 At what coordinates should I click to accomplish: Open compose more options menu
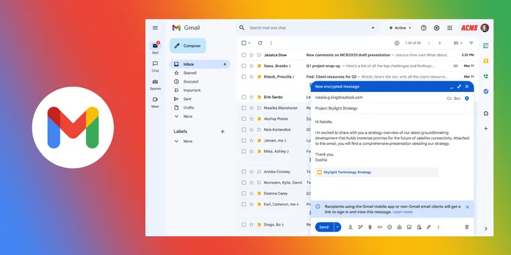(438, 227)
